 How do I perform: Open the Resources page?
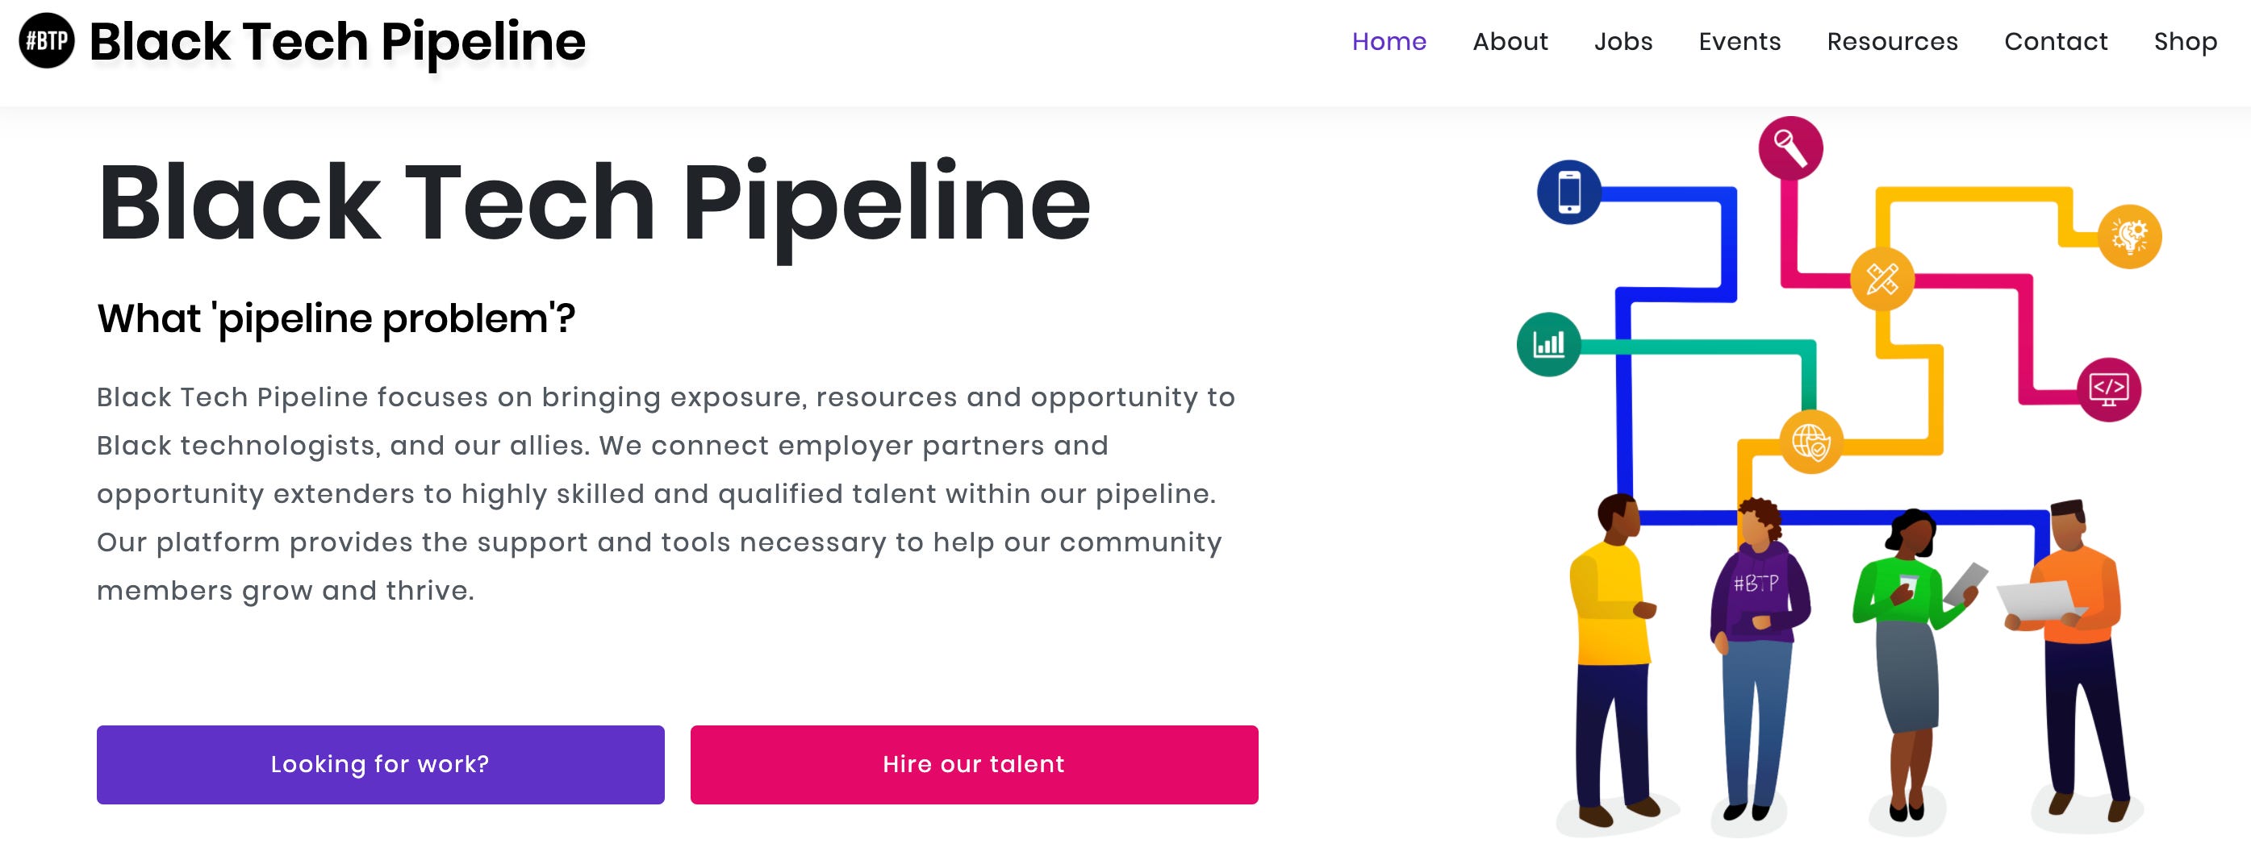point(1892,41)
